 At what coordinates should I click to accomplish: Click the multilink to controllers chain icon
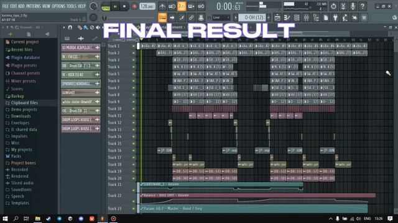click(x=191, y=17)
